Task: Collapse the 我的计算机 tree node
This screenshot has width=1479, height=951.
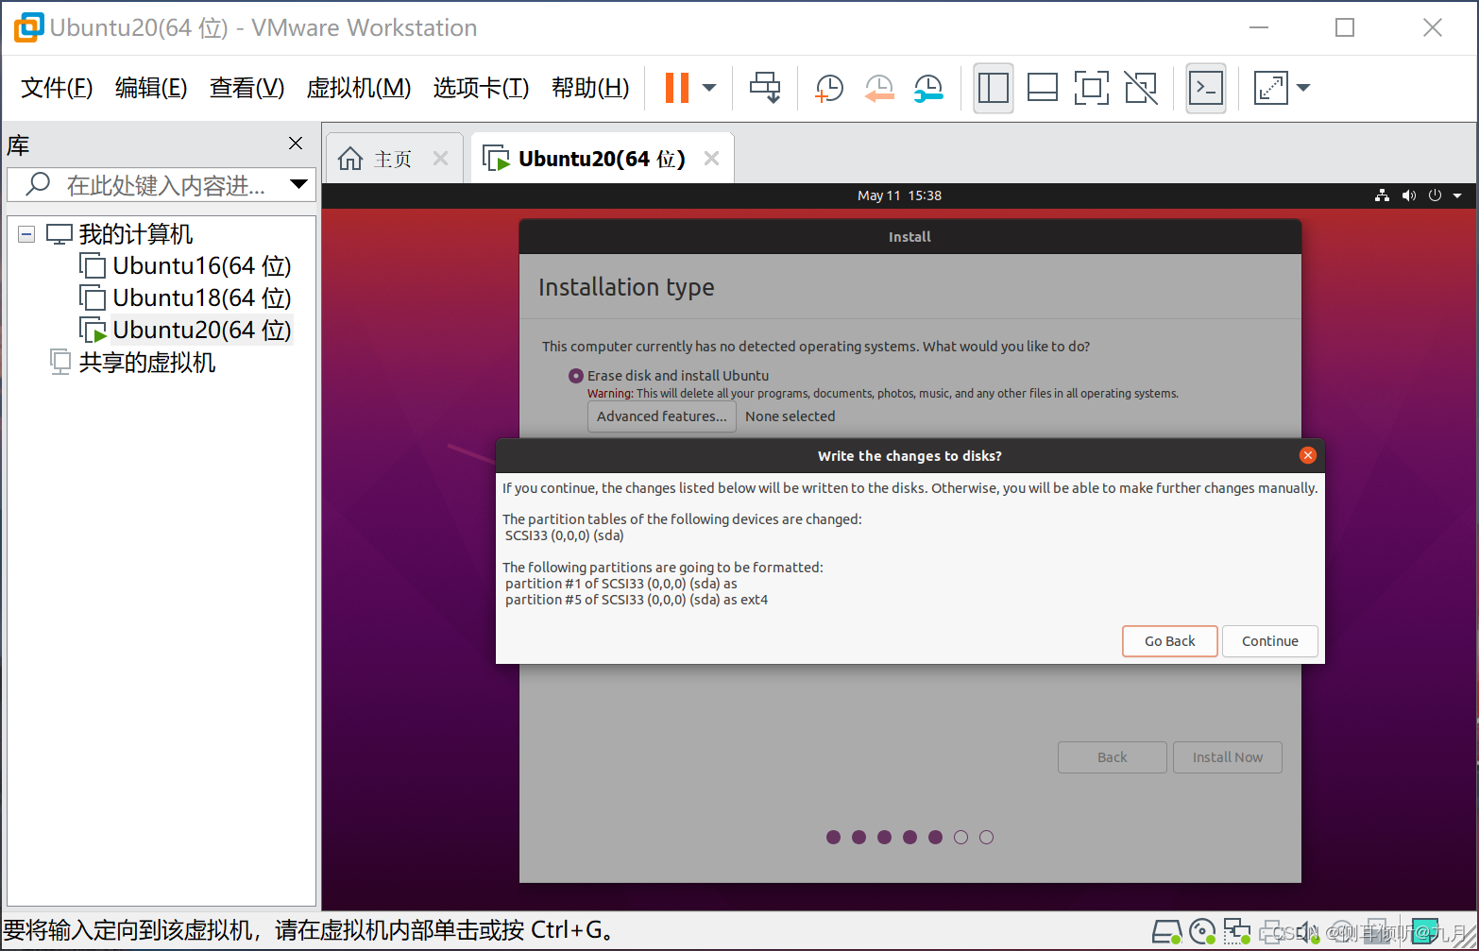Action: pos(26,233)
